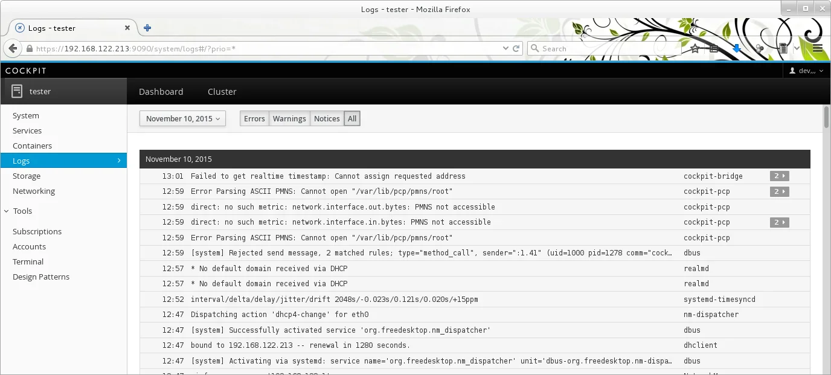This screenshot has width=831, height=375.
Task: Click the padlock icon in the address bar
Action: click(x=28, y=48)
